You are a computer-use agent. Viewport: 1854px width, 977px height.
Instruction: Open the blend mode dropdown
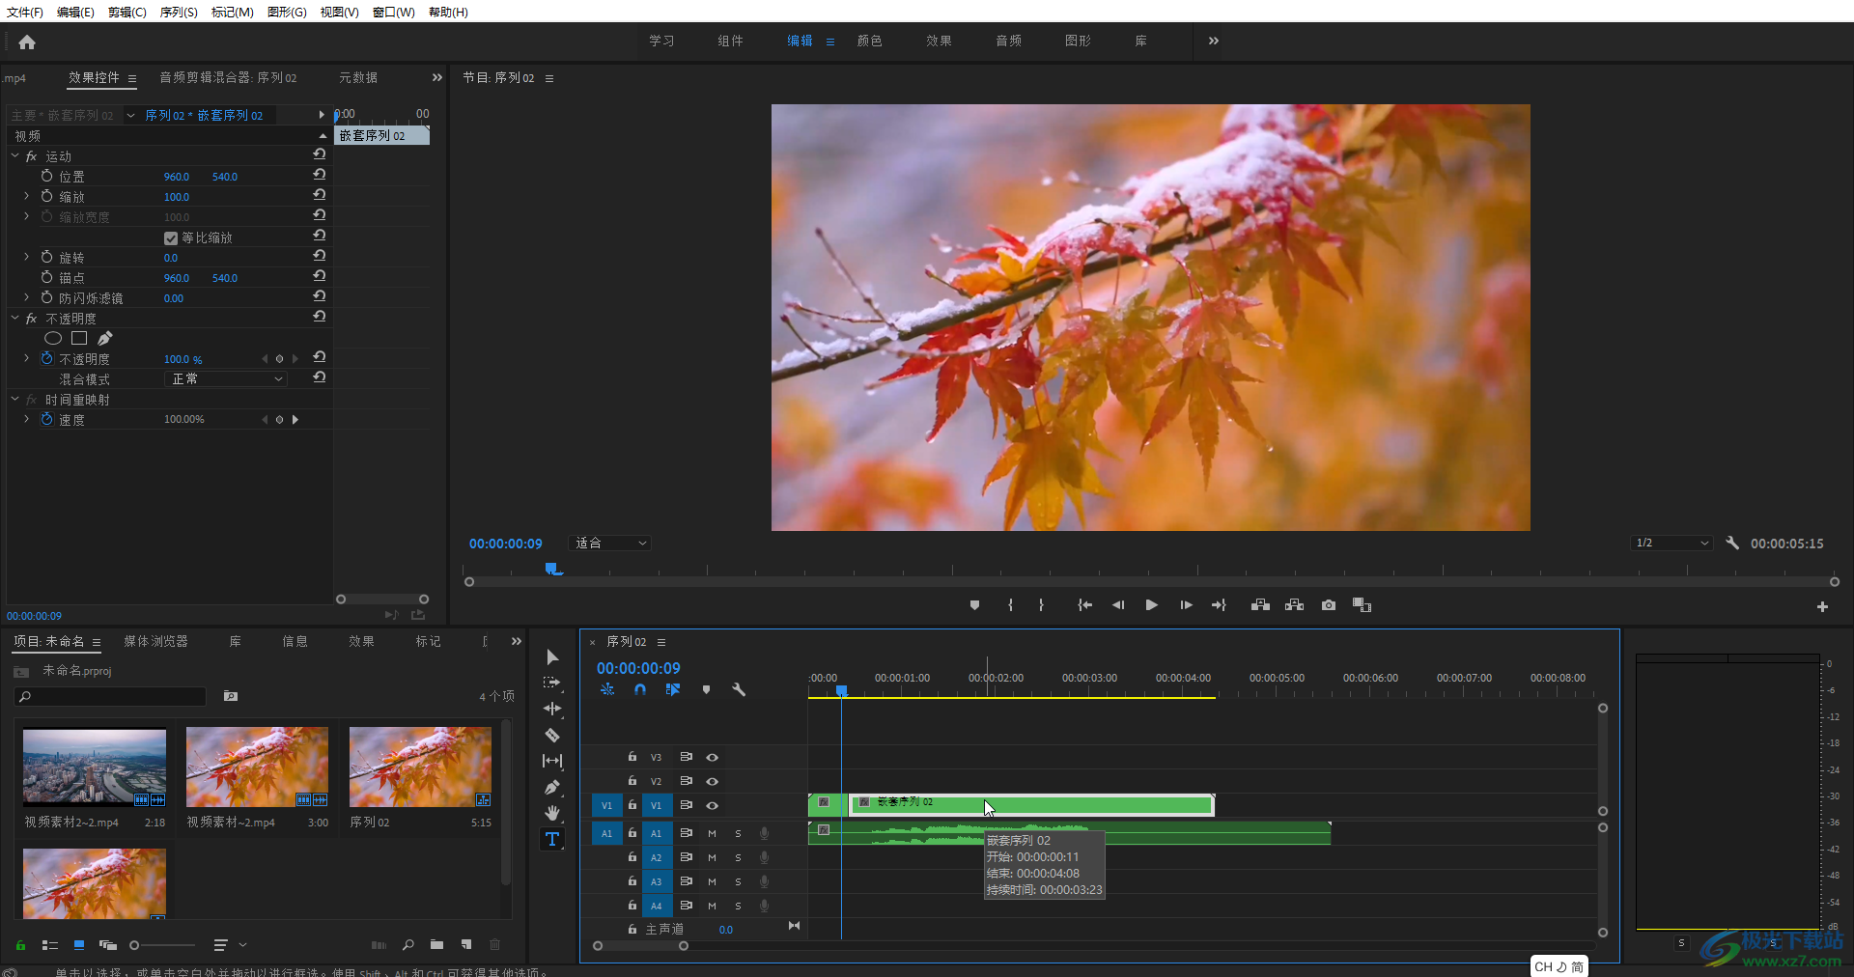[226, 378]
